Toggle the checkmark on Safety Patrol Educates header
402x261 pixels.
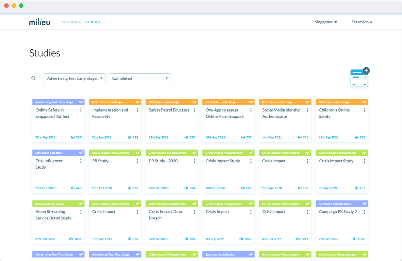(193, 102)
